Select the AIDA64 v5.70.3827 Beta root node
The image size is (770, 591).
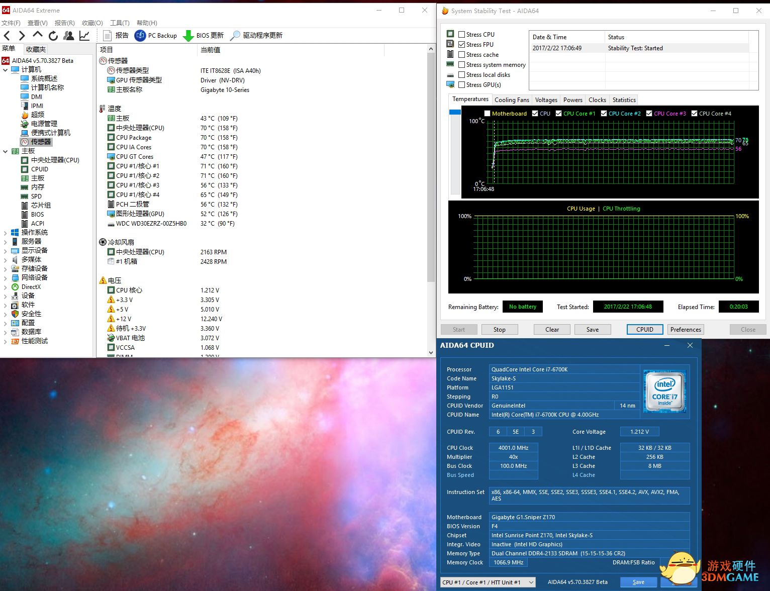38,60
